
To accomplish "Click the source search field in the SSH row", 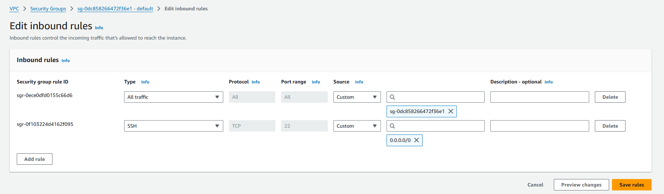I will [x=435, y=126].
